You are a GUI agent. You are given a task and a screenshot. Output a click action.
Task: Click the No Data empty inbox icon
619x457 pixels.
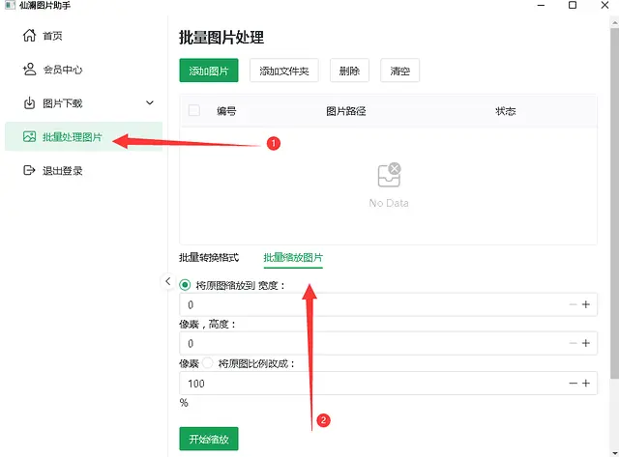click(x=389, y=175)
